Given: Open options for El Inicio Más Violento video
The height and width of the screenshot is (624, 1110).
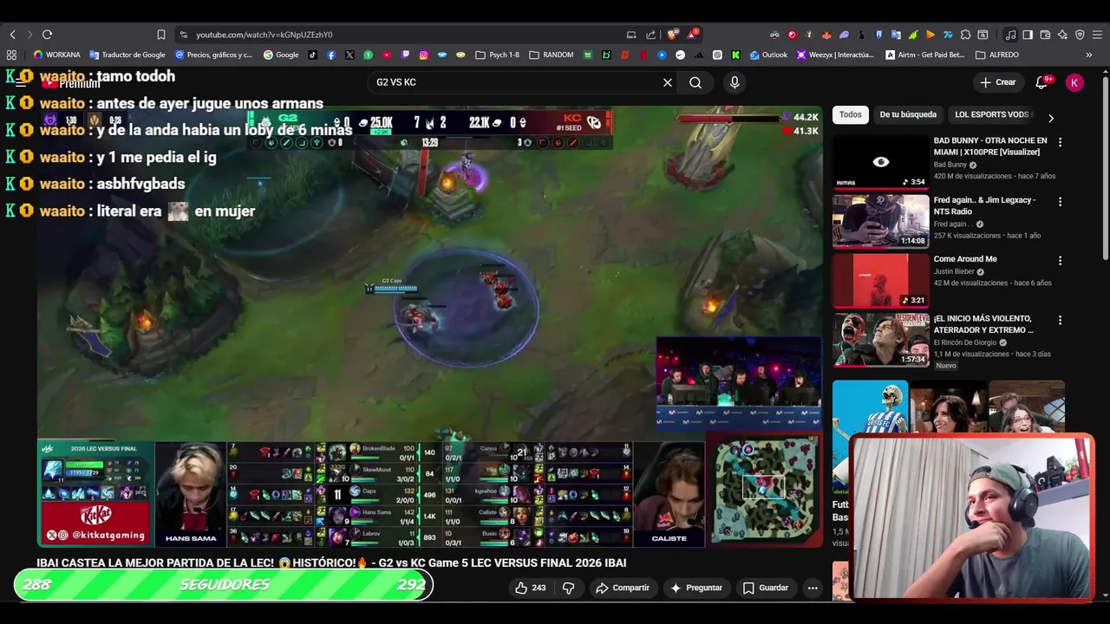Looking at the screenshot, I should pyautogui.click(x=1060, y=320).
